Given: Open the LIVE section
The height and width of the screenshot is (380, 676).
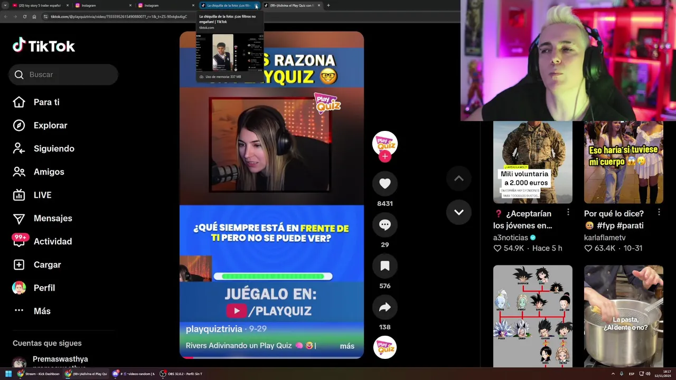Looking at the screenshot, I should 42,195.
